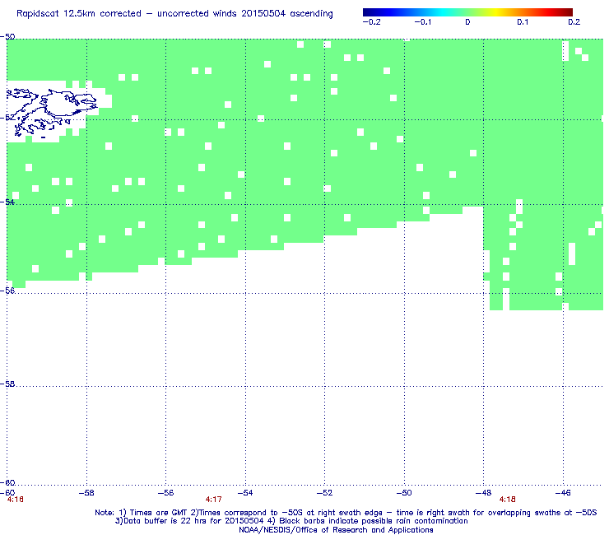The height and width of the screenshot is (535, 609).
Task: Click the -0.1 colorbar label
Action: [422, 22]
